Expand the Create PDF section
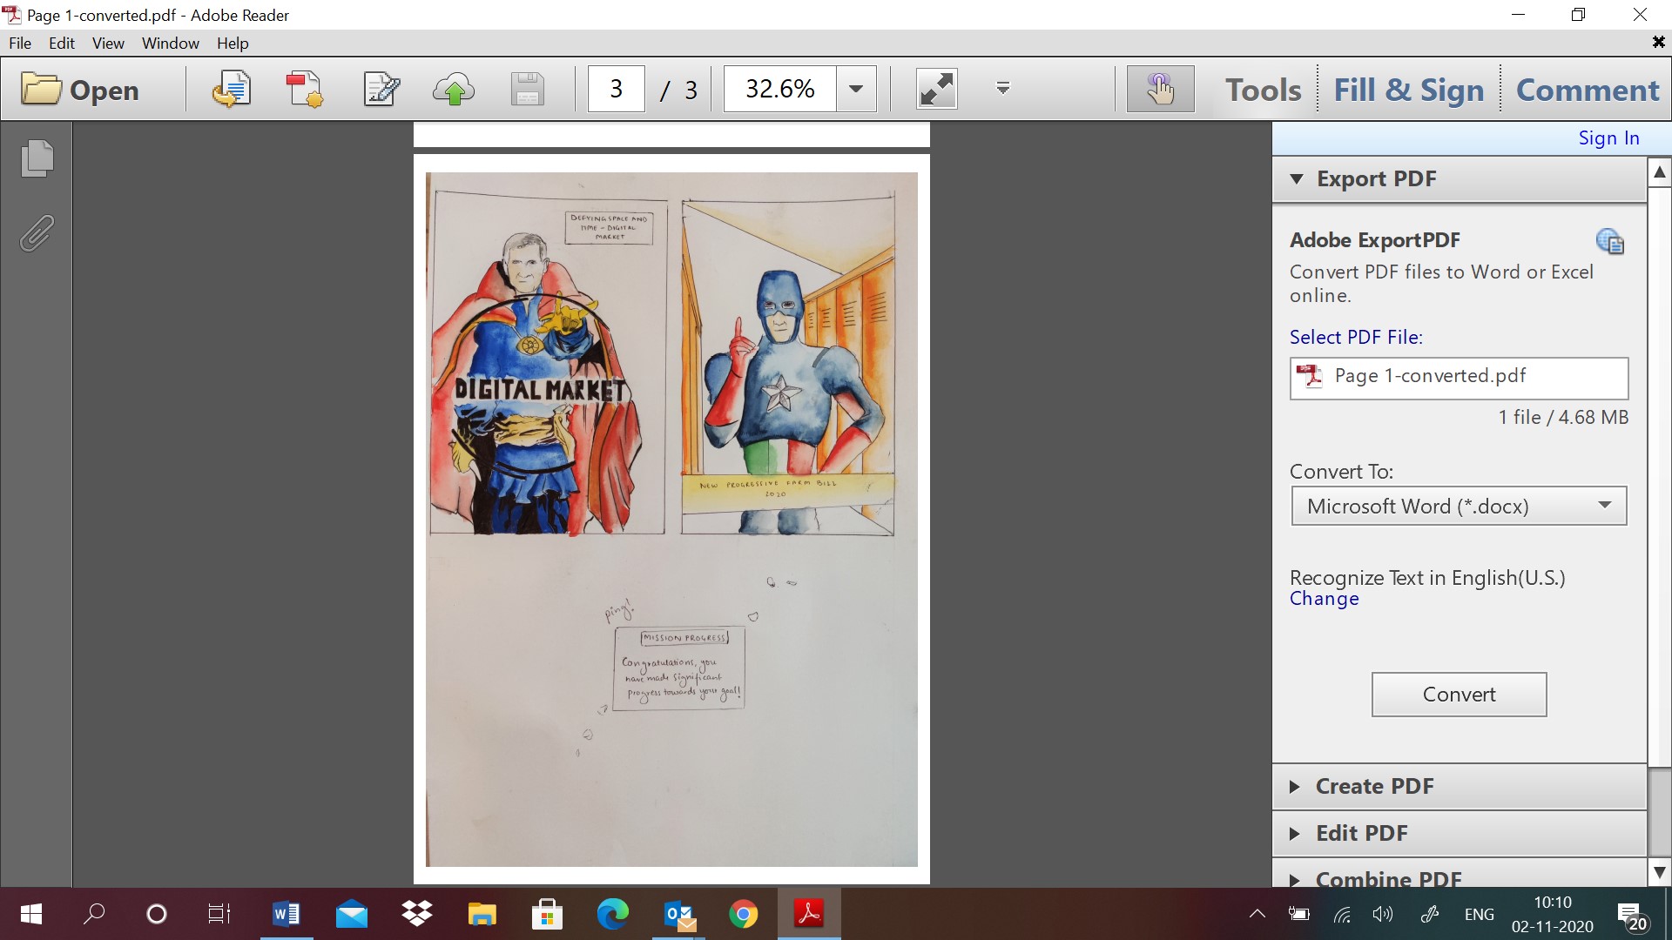The image size is (1672, 940). 1459,786
